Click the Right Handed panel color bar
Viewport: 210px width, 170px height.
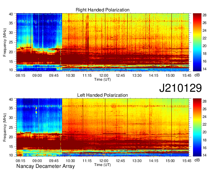click(x=197, y=42)
